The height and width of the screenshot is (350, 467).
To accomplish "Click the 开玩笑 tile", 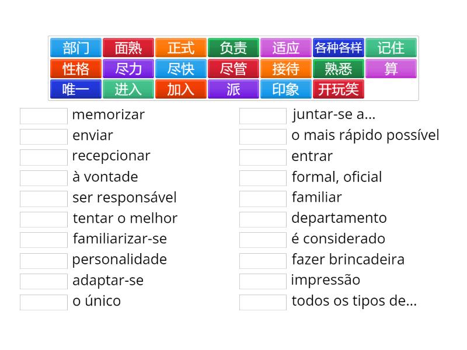I will click(339, 89).
